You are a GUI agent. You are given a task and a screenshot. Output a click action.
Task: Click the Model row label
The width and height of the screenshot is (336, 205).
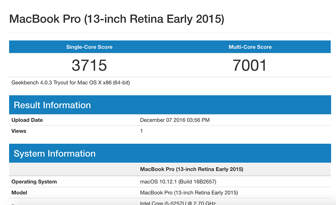click(x=19, y=193)
